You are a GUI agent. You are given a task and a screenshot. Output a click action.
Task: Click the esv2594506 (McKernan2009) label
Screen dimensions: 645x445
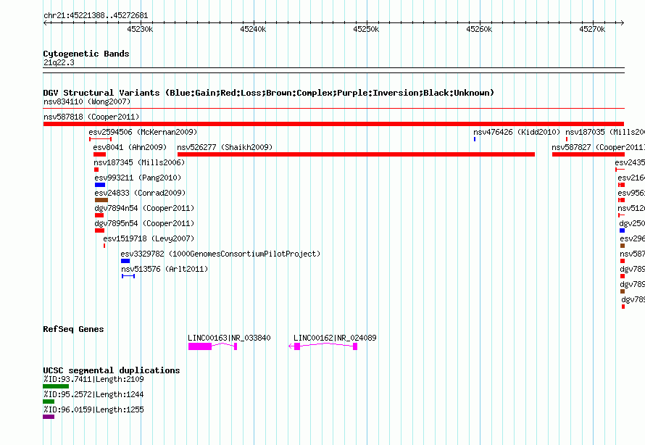point(143,132)
